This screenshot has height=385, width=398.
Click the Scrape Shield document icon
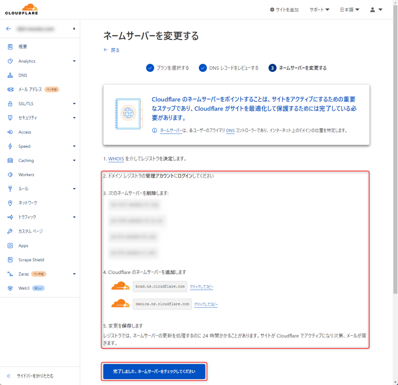coord(10,260)
